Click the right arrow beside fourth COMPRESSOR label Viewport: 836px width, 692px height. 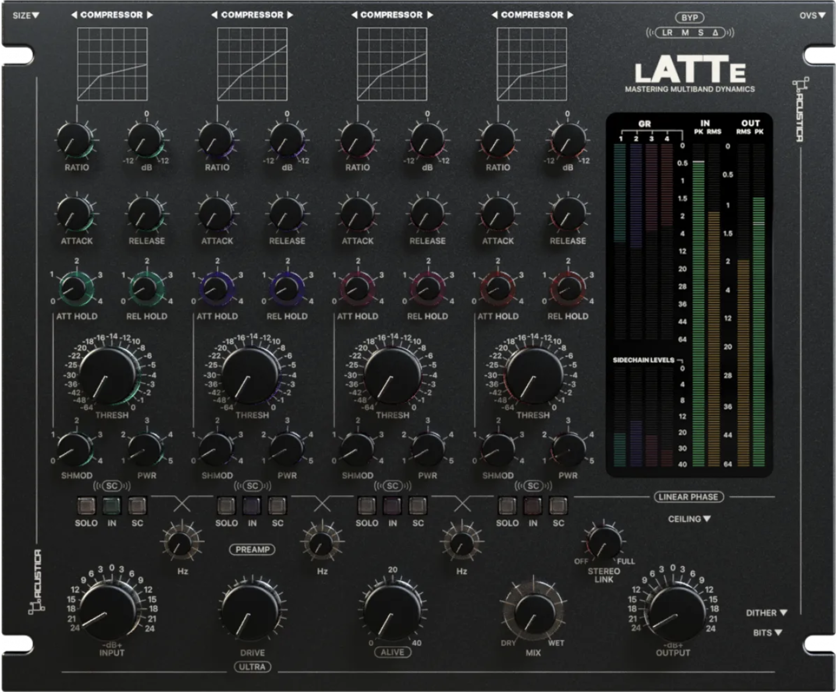pyautogui.click(x=570, y=15)
